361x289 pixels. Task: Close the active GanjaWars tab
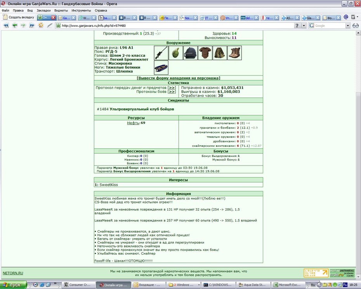53,17
